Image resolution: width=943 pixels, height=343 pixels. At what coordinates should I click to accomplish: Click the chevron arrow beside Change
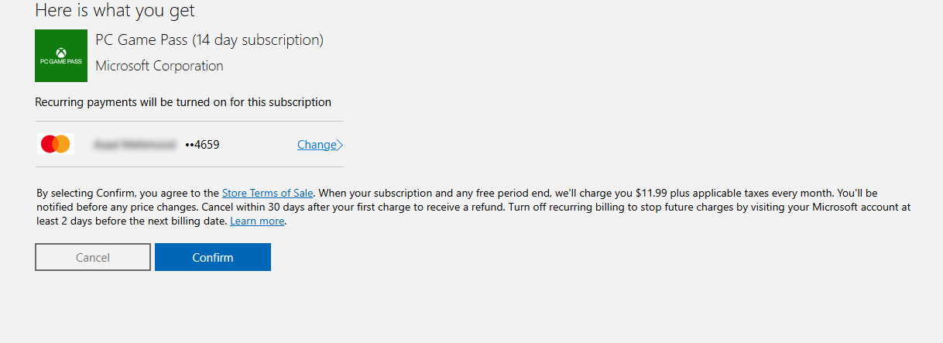coord(340,145)
